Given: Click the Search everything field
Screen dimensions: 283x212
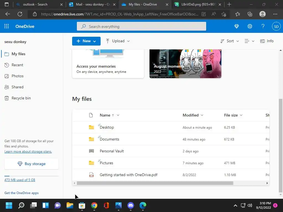Looking at the screenshot, I should 141,26.
